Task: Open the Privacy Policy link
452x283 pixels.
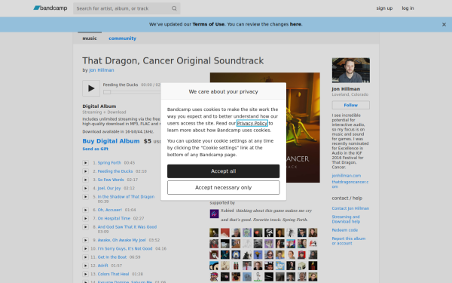Action: (252, 123)
